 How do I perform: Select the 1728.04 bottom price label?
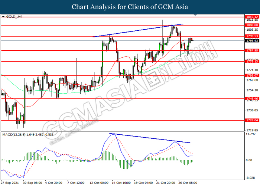[252, 120]
